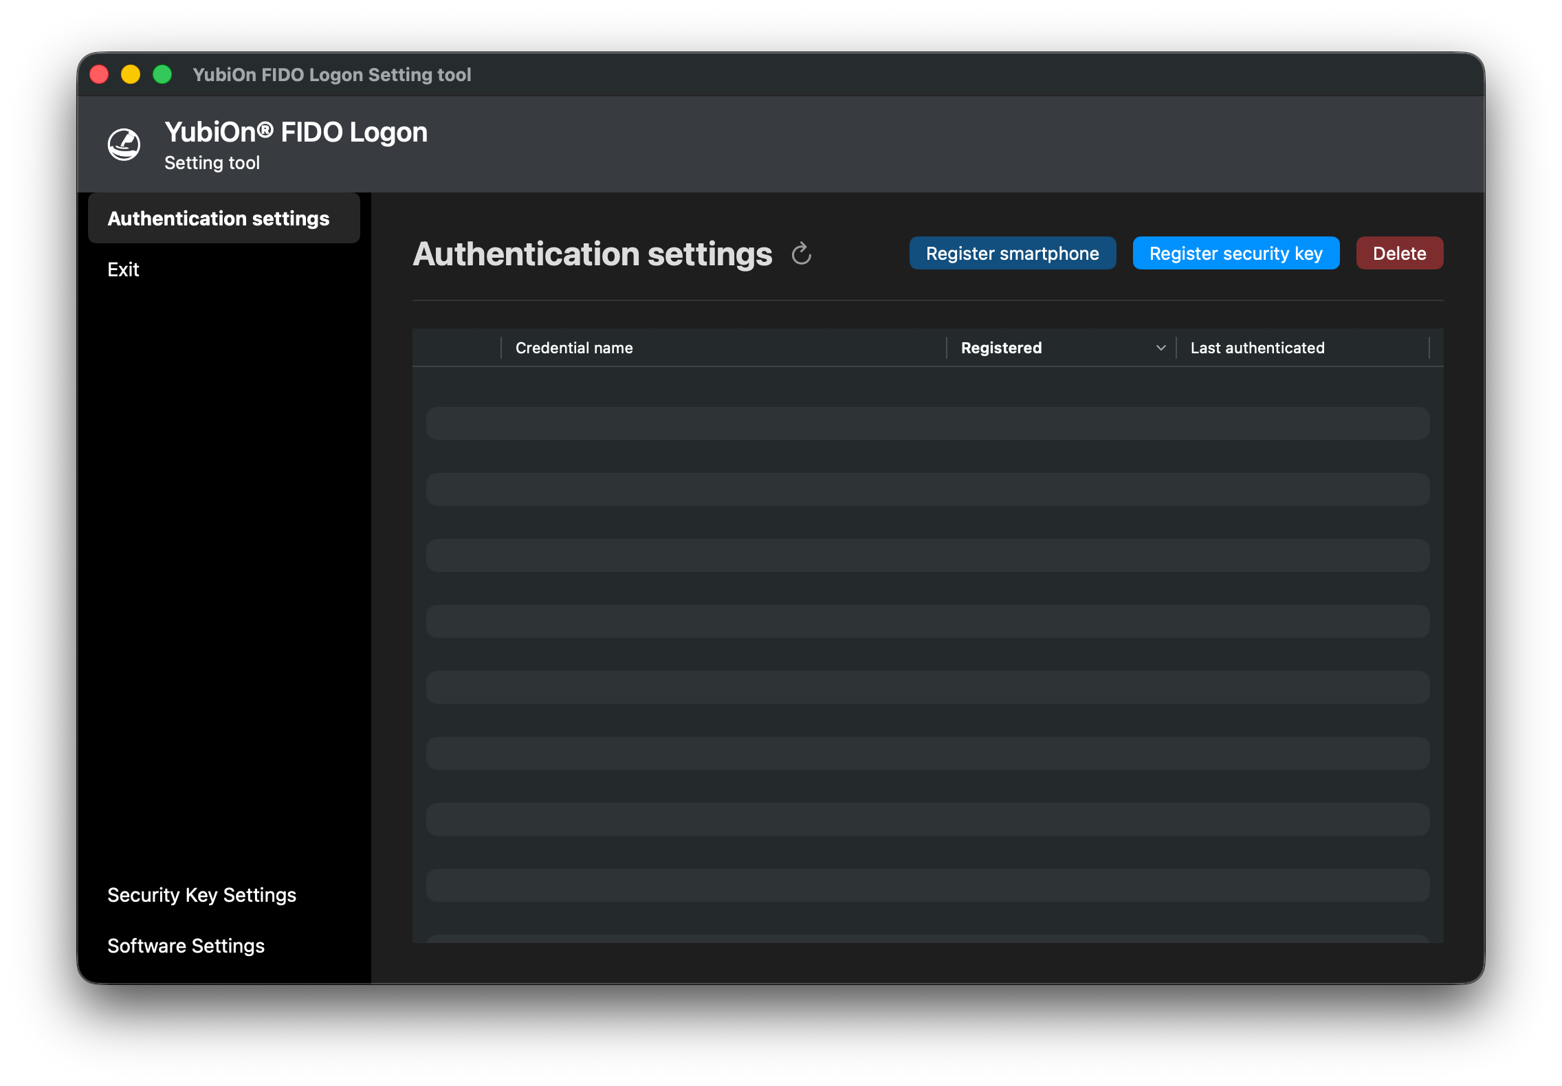This screenshot has height=1086, width=1562.
Task: Click the YubiOn logo icon in header
Action: point(124,144)
